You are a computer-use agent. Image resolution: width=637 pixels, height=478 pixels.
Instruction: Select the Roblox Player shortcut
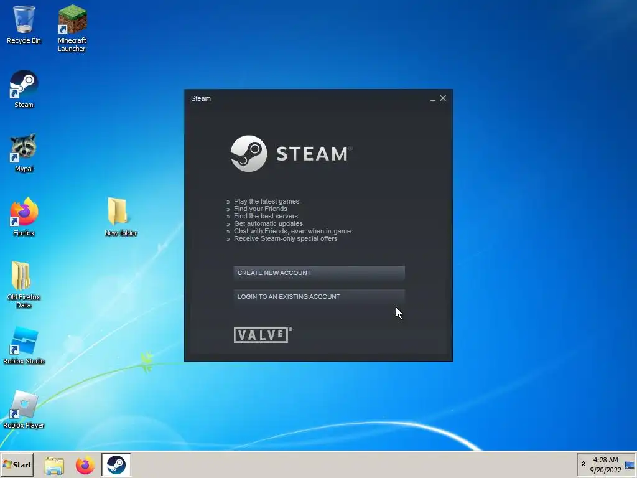click(24, 409)
